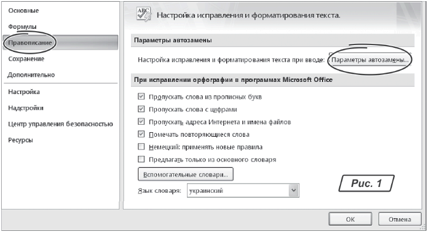Click the 'украинский' language combo box
The height and width of the screenshot is (232, 427).
[x=238, y=190]
